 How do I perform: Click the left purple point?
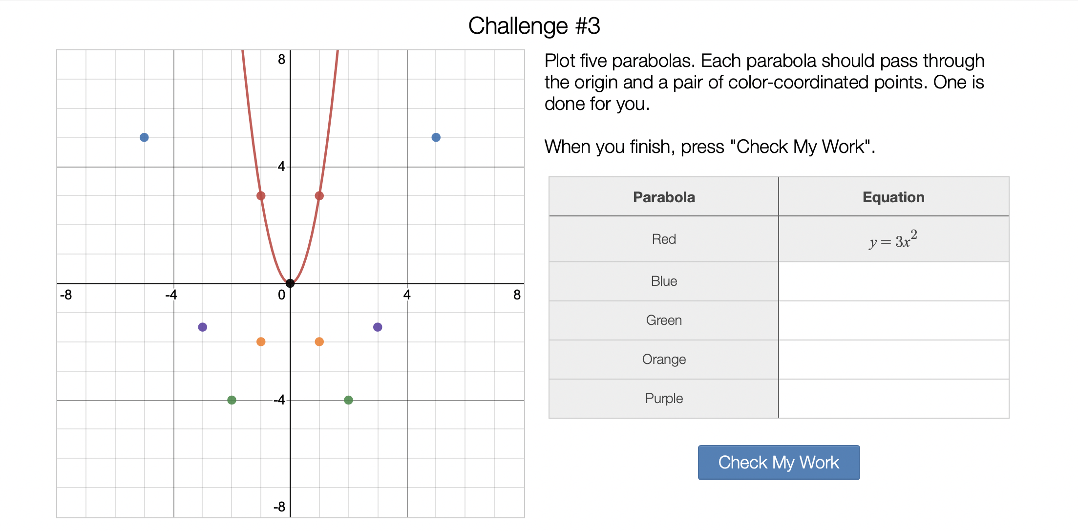click(203, 327)
